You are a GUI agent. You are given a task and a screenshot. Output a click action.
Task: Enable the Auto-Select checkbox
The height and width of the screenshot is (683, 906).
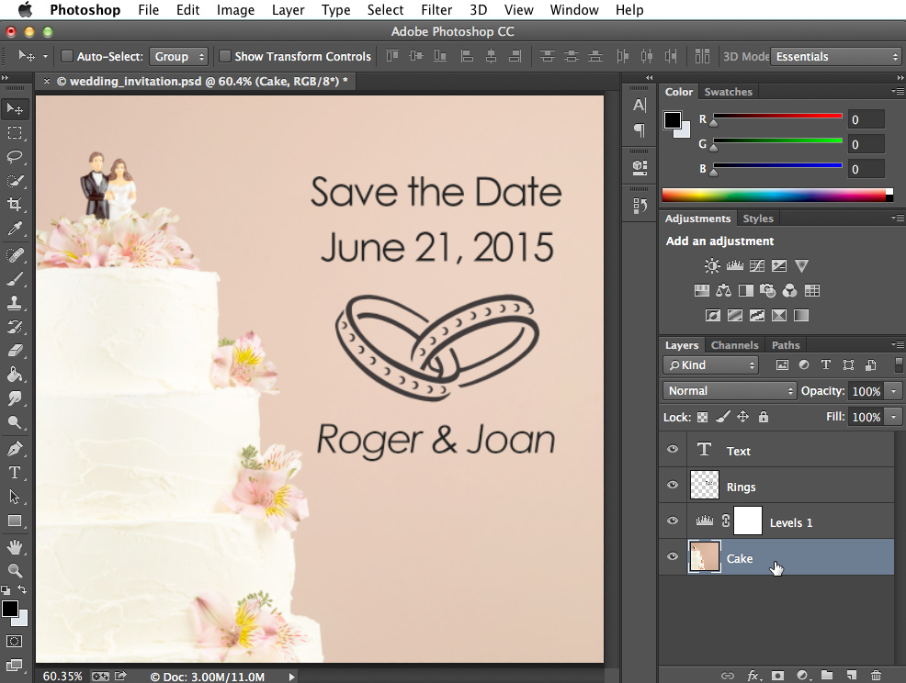[66, 56]
